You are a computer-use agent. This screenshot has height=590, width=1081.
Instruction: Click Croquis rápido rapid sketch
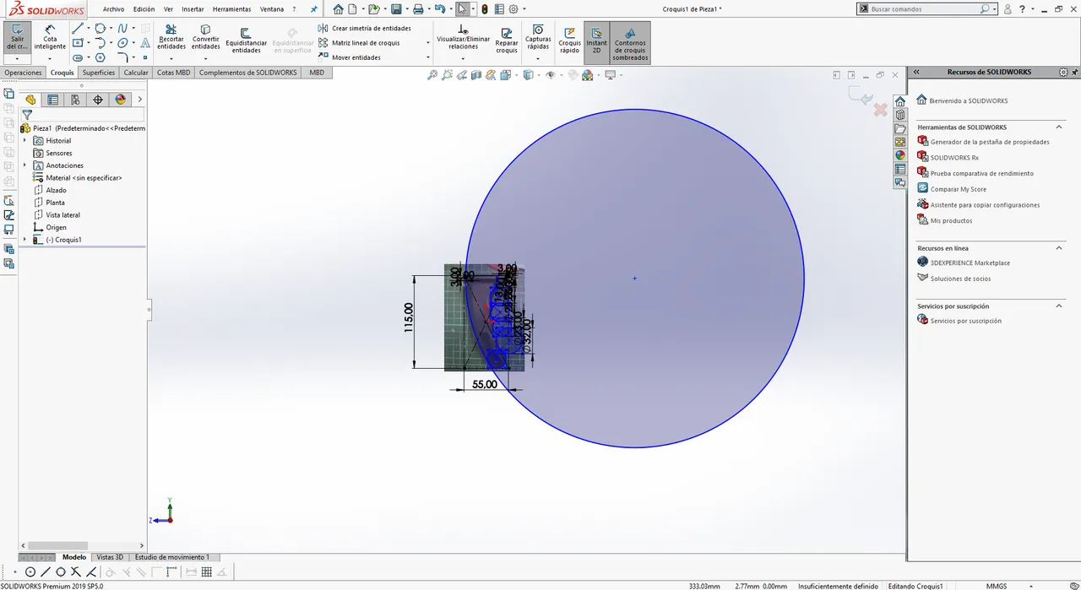pos(570,40)
